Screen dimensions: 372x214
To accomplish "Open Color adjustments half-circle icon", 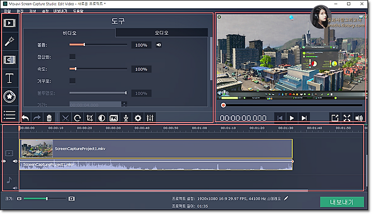I will [102, 118].
